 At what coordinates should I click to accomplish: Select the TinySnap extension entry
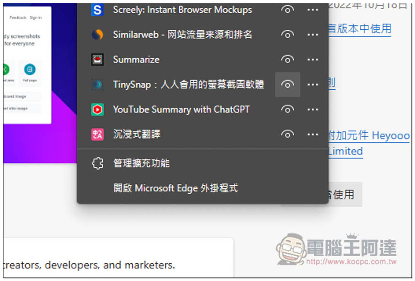188,84
